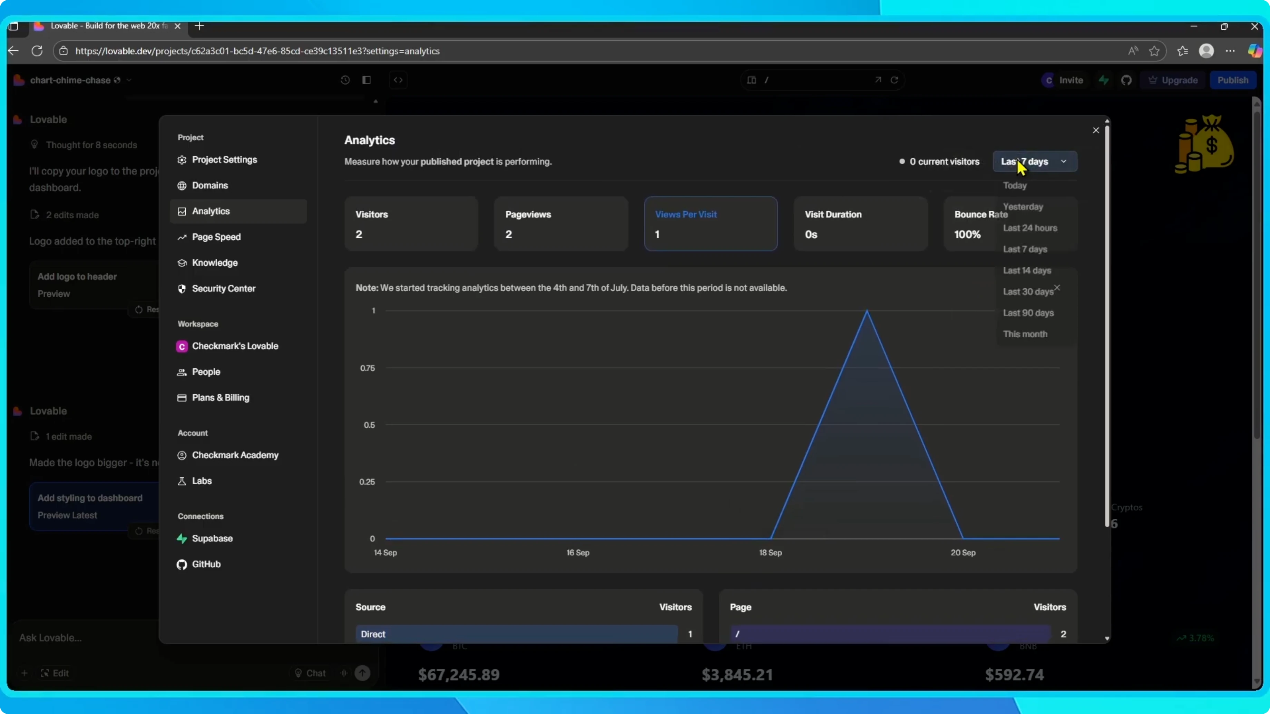Click the Publish button

pyautogui.click(x=1232, y=80)
